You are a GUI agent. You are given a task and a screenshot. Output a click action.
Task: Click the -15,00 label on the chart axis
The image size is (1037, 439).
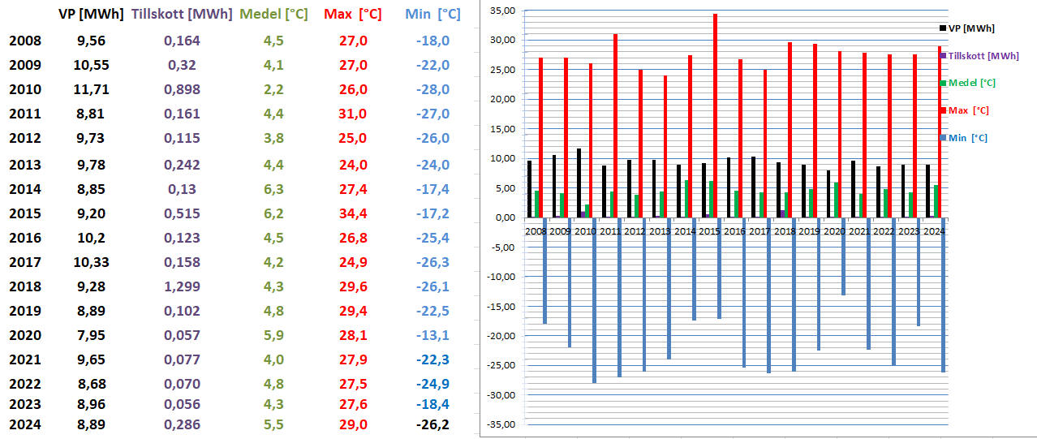point(501,306)
